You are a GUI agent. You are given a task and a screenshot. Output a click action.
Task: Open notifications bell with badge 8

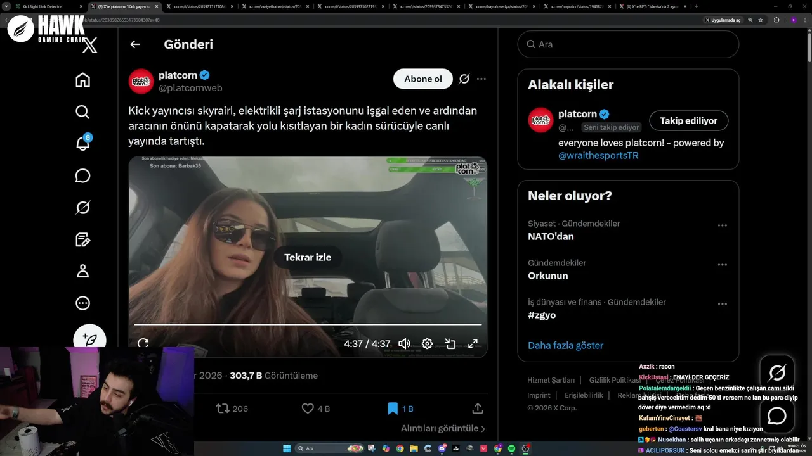tap(83, 143)
